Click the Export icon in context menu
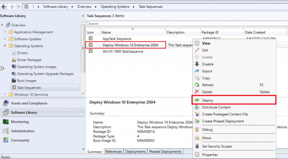The image size is (288, 159). coord(197,71)
